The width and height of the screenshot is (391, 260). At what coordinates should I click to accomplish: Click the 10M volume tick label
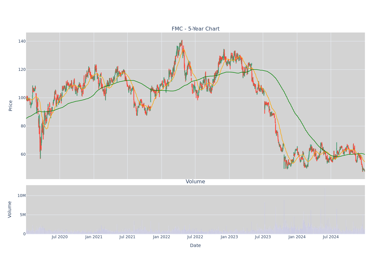22,196
